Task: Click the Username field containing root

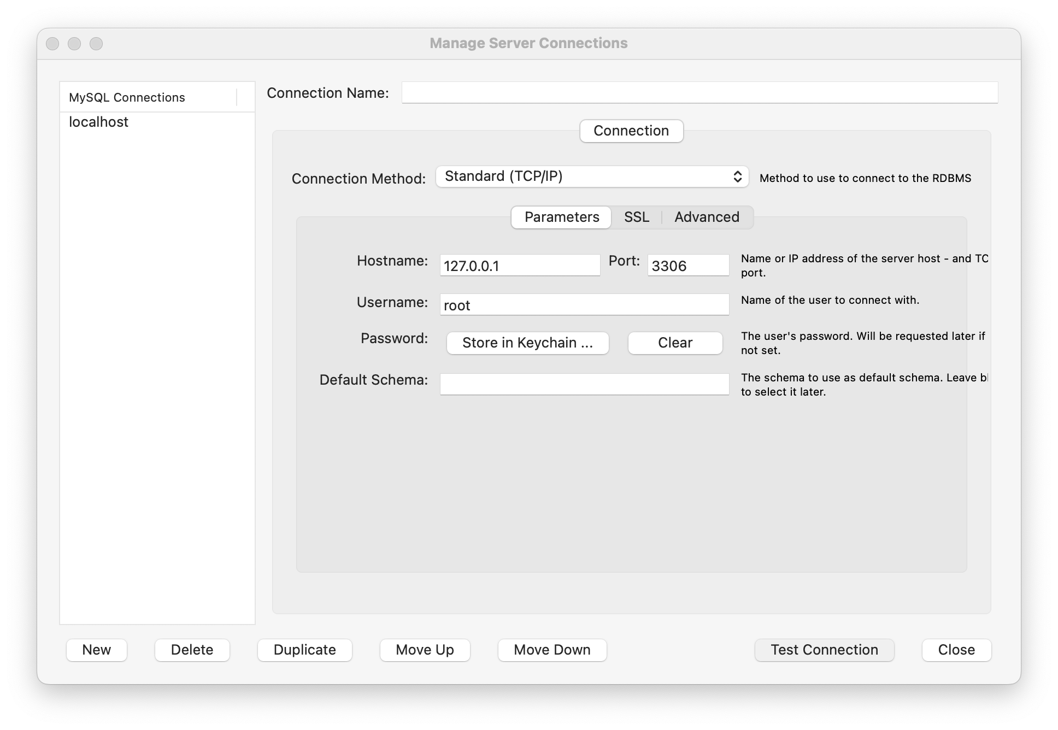Action: point(584,305)
